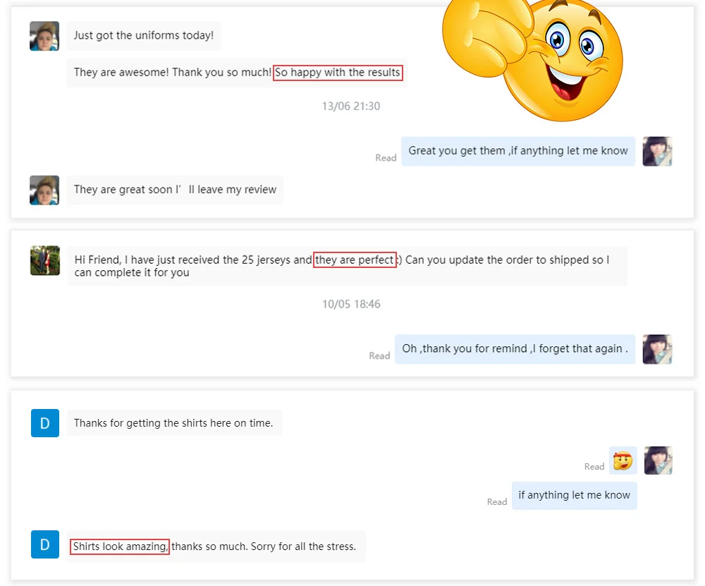This screenshot has height=586, width=705.
Task: Click the 13/06 21:30 timestamp
Action: click(351, 106)
